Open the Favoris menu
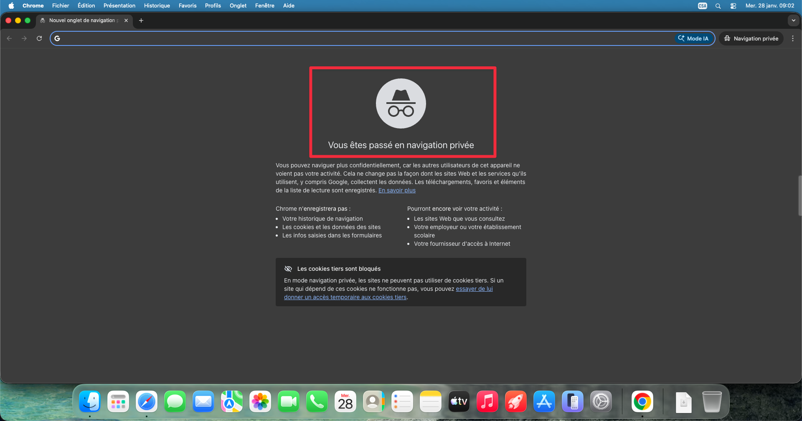 click(x=188, y=5)
